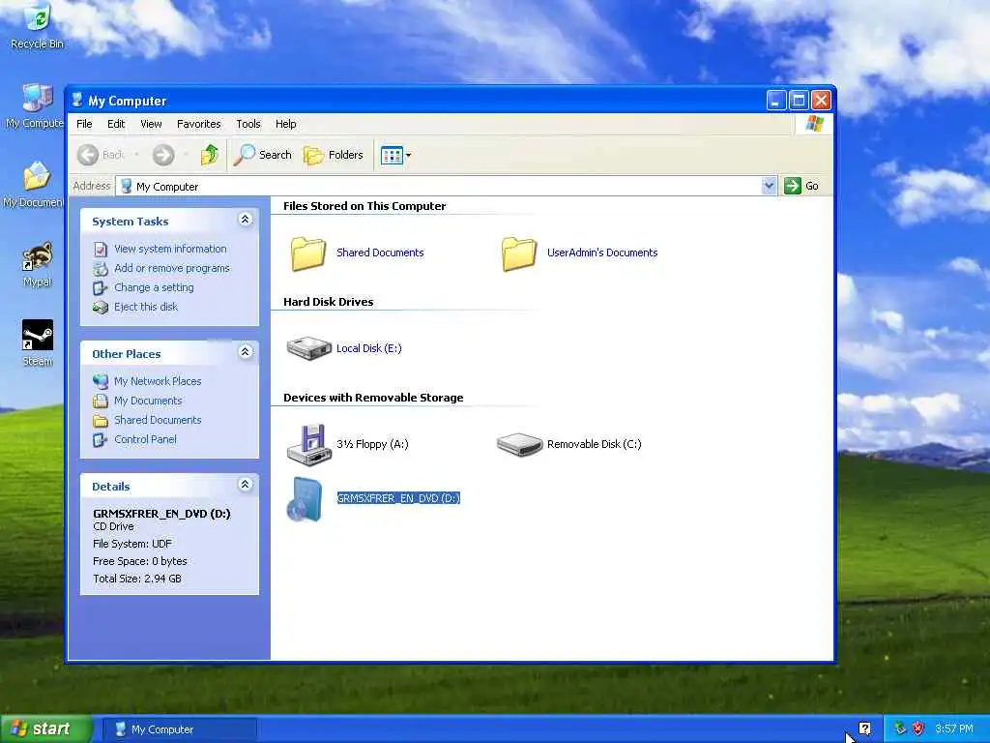Image resolution: width=990 pixels, height=743 pixels.
Task: Click the UserAdmin's Documents label
Action: pos(601,253)
